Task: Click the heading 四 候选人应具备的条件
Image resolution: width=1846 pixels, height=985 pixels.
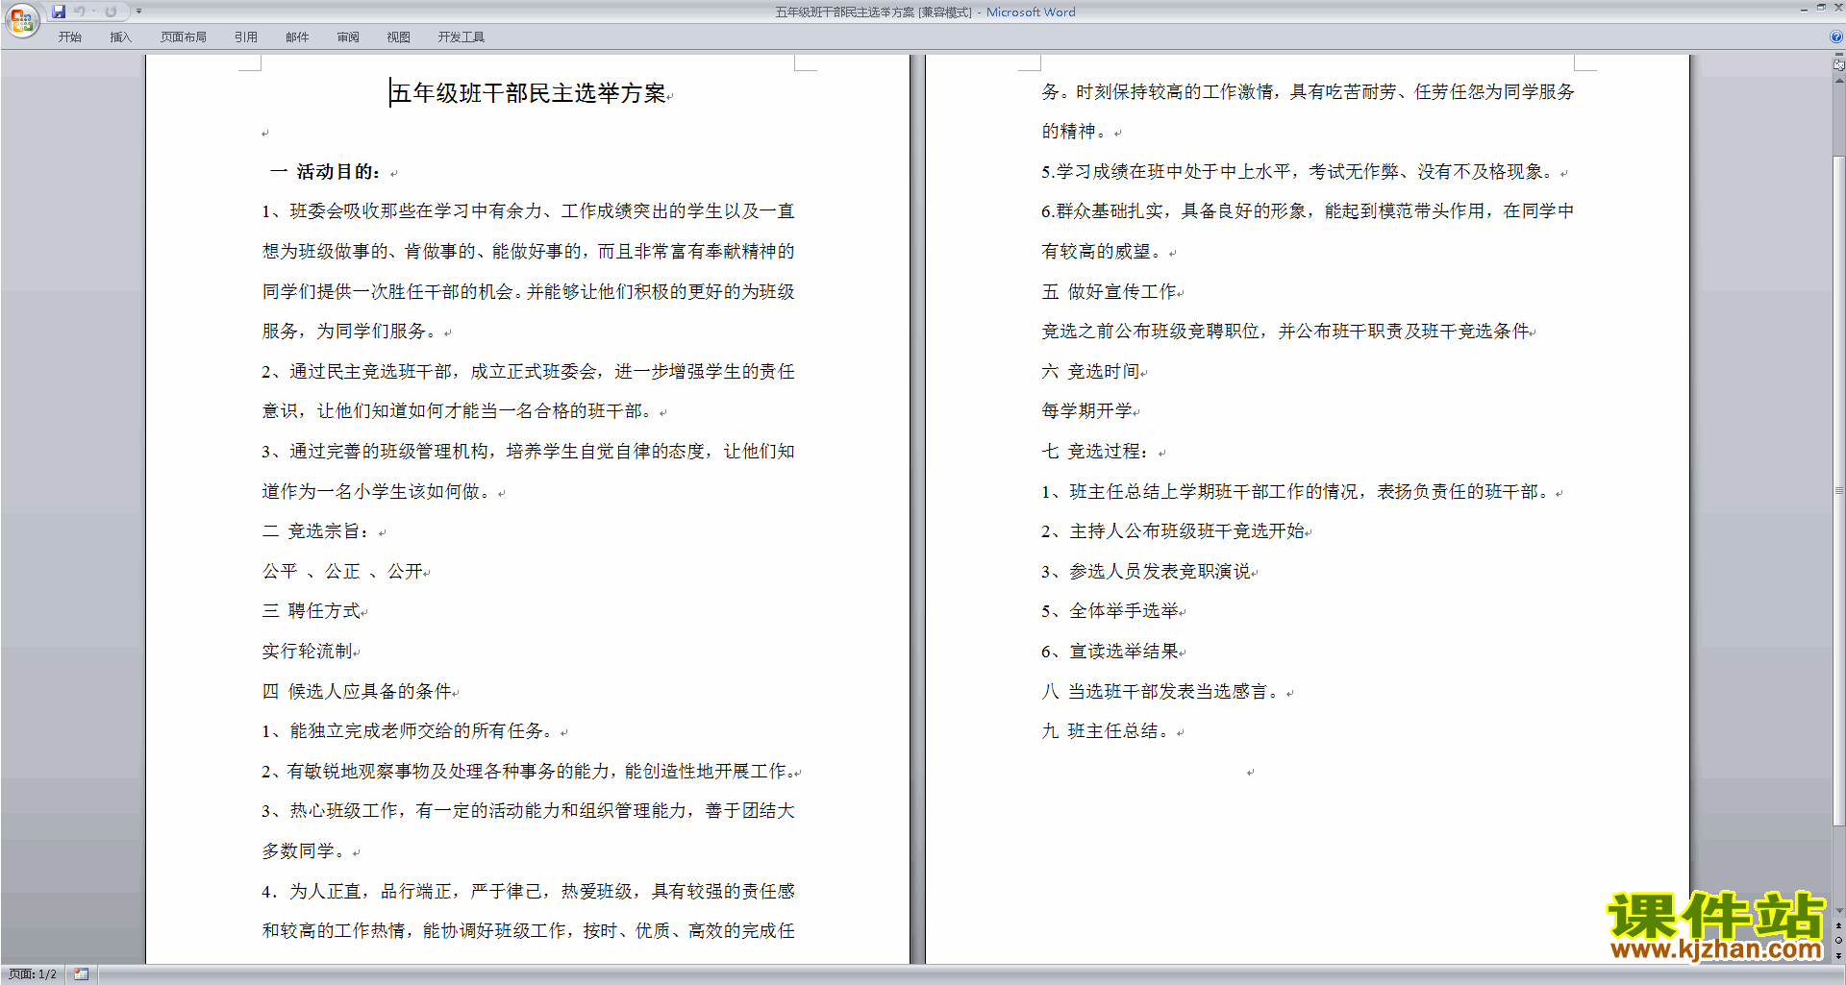Action: point(357,692)
